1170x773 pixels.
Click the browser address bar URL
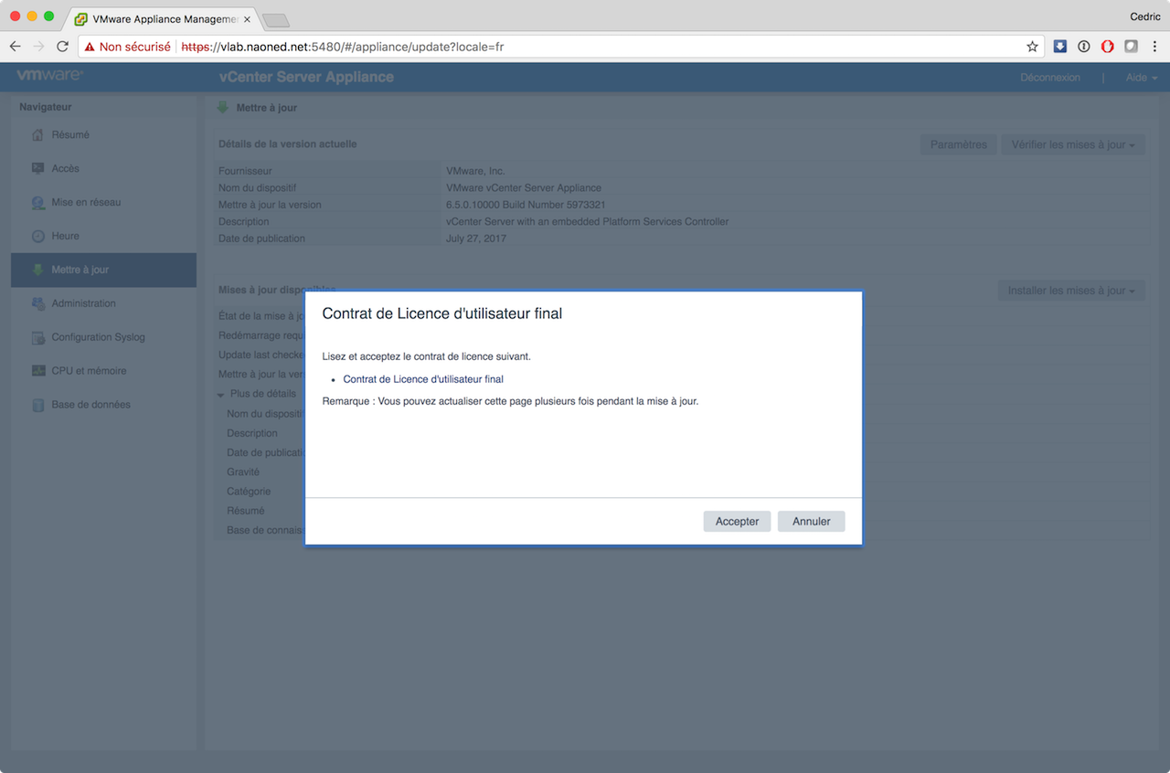coord(548,47)
